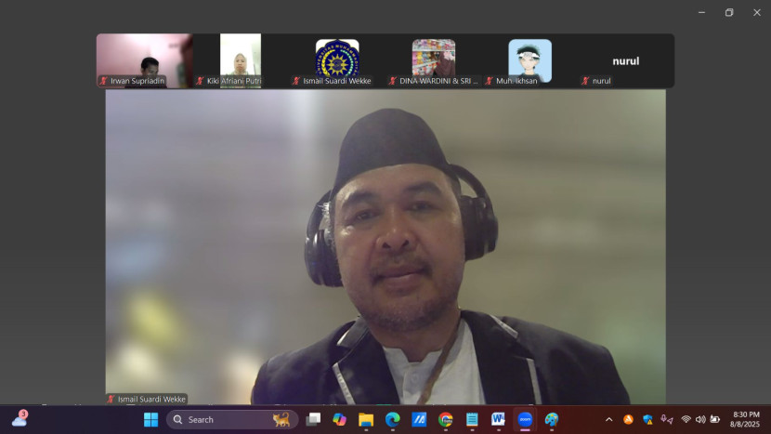The width and height of the screenshot is (771, 434).
Task: Click the taskbar Search box
Action: tap(232, 419)
